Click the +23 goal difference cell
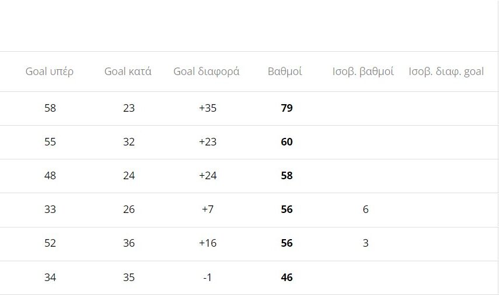The image size is (499, 295). click(208, 142)
